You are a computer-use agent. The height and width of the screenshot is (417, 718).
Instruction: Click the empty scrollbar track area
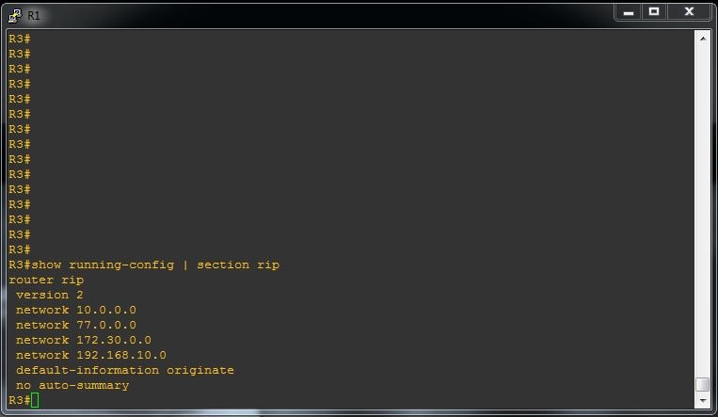point(703,211)
